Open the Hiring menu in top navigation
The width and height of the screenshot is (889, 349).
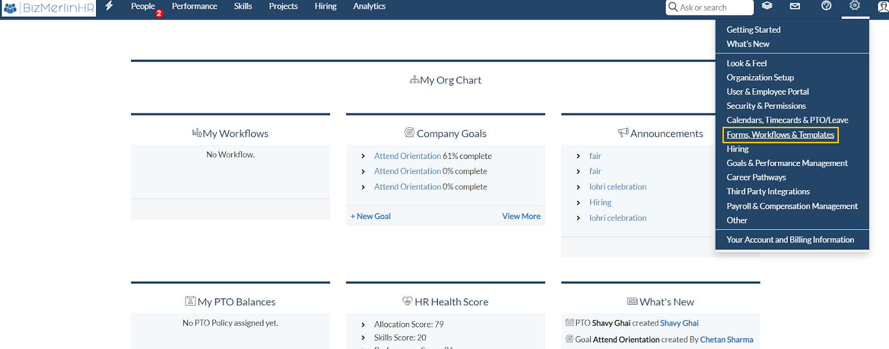326,6
